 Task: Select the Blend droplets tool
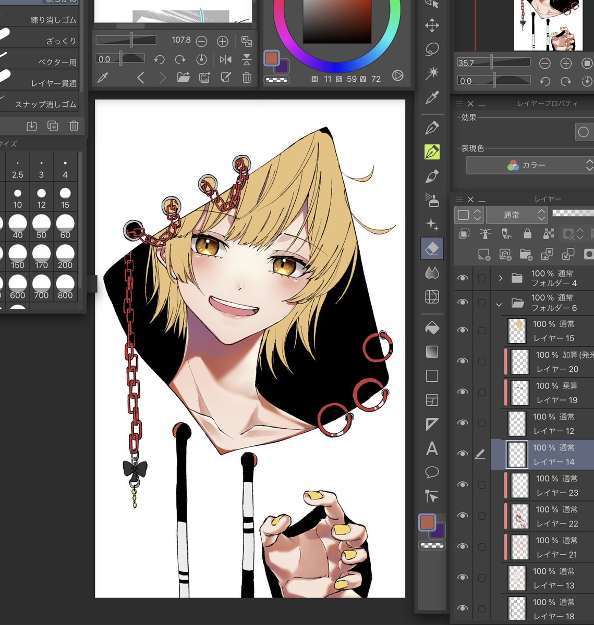432,272
